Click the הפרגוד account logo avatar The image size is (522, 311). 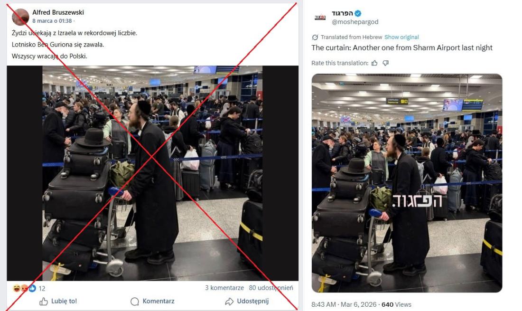point(320,17)
